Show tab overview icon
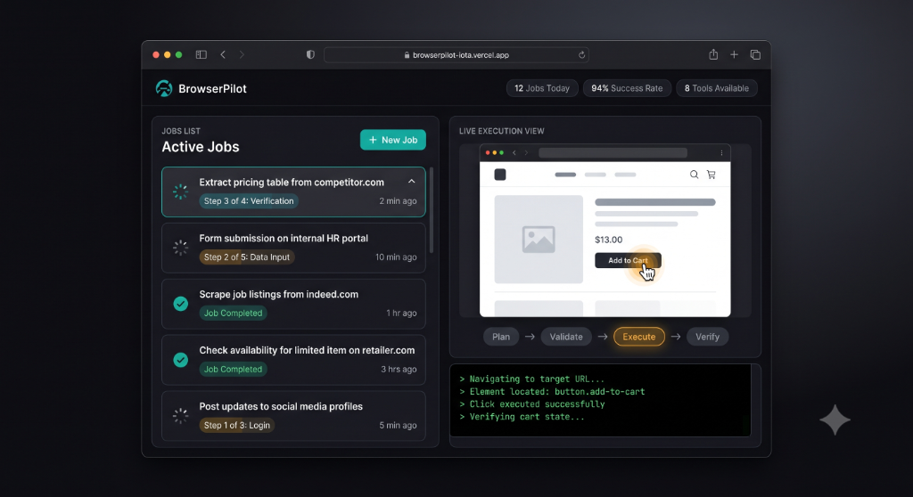The image size is (913, 497). tap(755, 54)
